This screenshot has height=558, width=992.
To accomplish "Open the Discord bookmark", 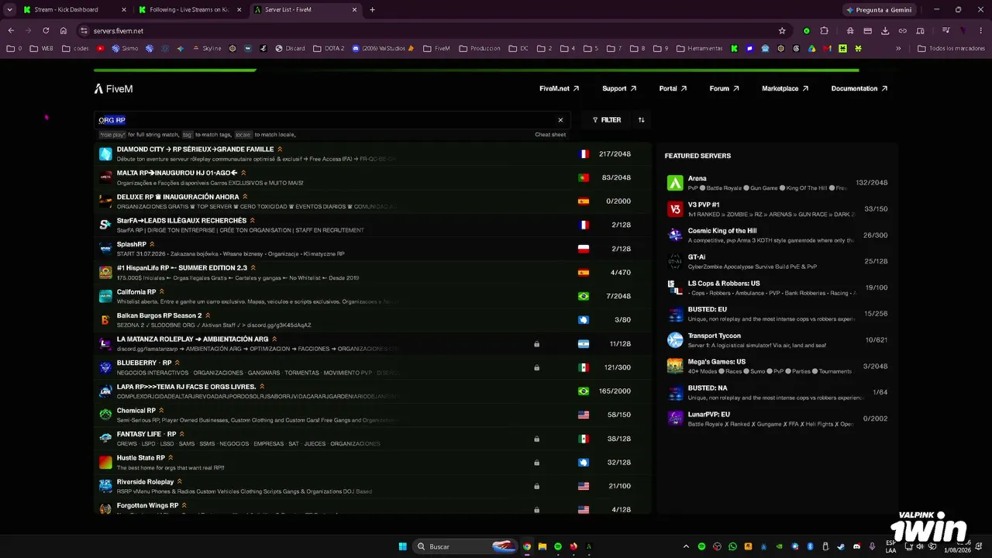I will [x=289, y=48].
